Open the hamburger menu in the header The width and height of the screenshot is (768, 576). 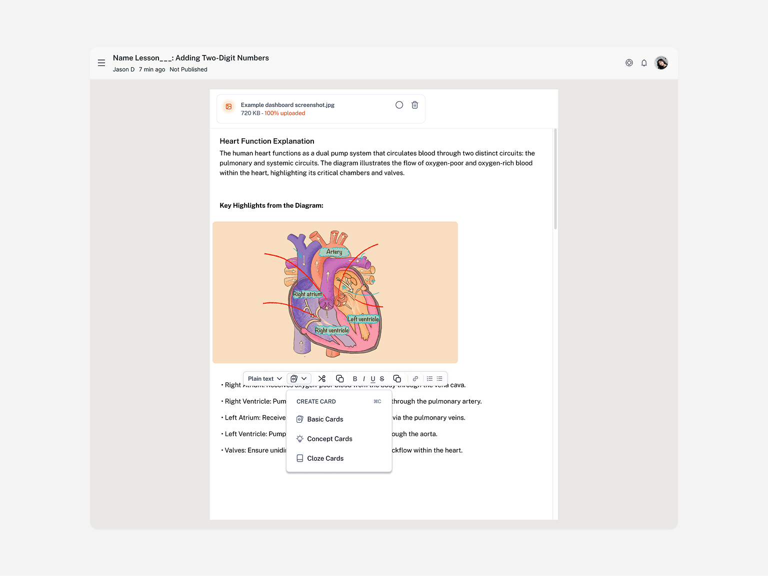[101, 63]
